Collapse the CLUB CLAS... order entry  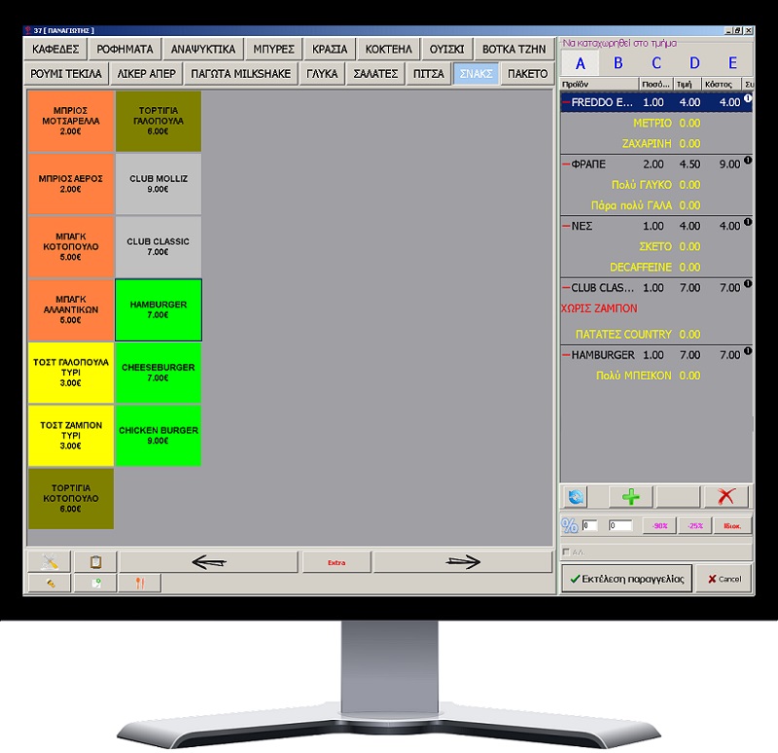point(566,288)
